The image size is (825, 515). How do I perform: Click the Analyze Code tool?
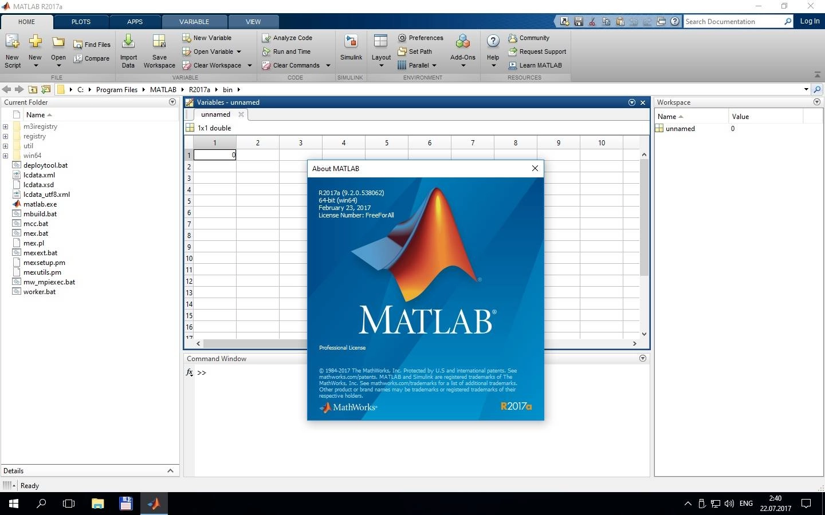coord(287,38)
